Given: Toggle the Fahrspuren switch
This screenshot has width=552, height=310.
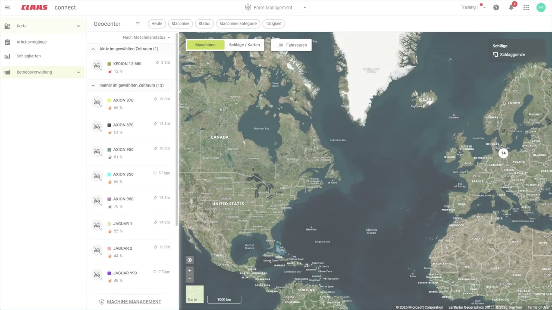Looking at the screenshot, I should tap(280, 45).
